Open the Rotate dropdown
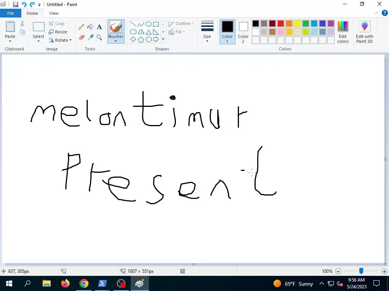 (x=60, y=40)
